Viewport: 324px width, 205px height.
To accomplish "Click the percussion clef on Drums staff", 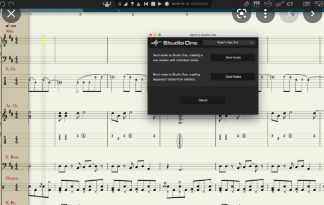I will [x=3, y=188].
